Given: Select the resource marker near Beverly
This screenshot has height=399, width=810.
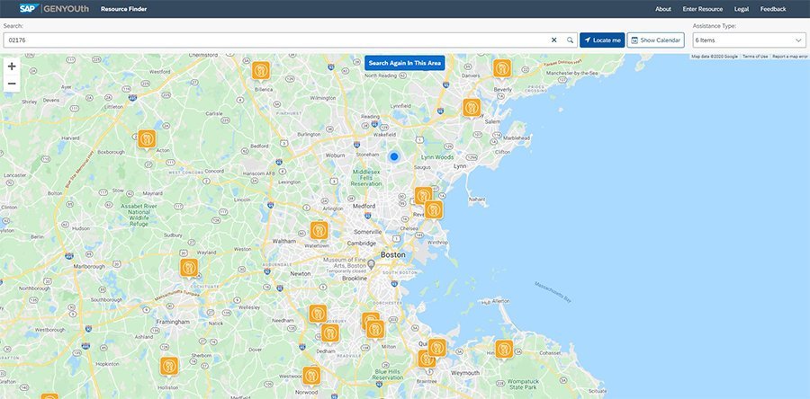Looking at the screenshot, I should coord(502,68).
